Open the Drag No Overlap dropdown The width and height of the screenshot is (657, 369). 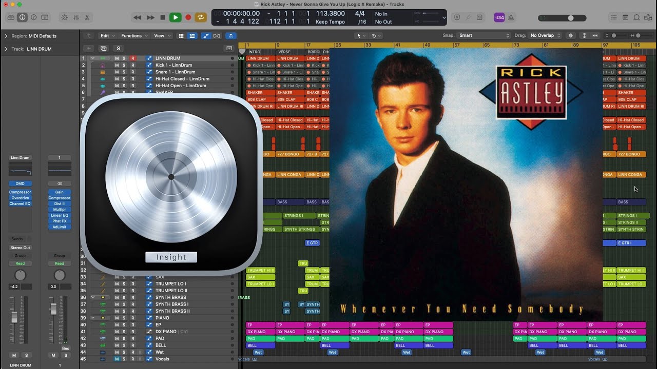coord(545,36)
